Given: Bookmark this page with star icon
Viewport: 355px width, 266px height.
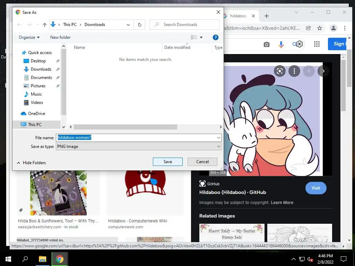Looking at the screenshot, I should click(319, 28).
